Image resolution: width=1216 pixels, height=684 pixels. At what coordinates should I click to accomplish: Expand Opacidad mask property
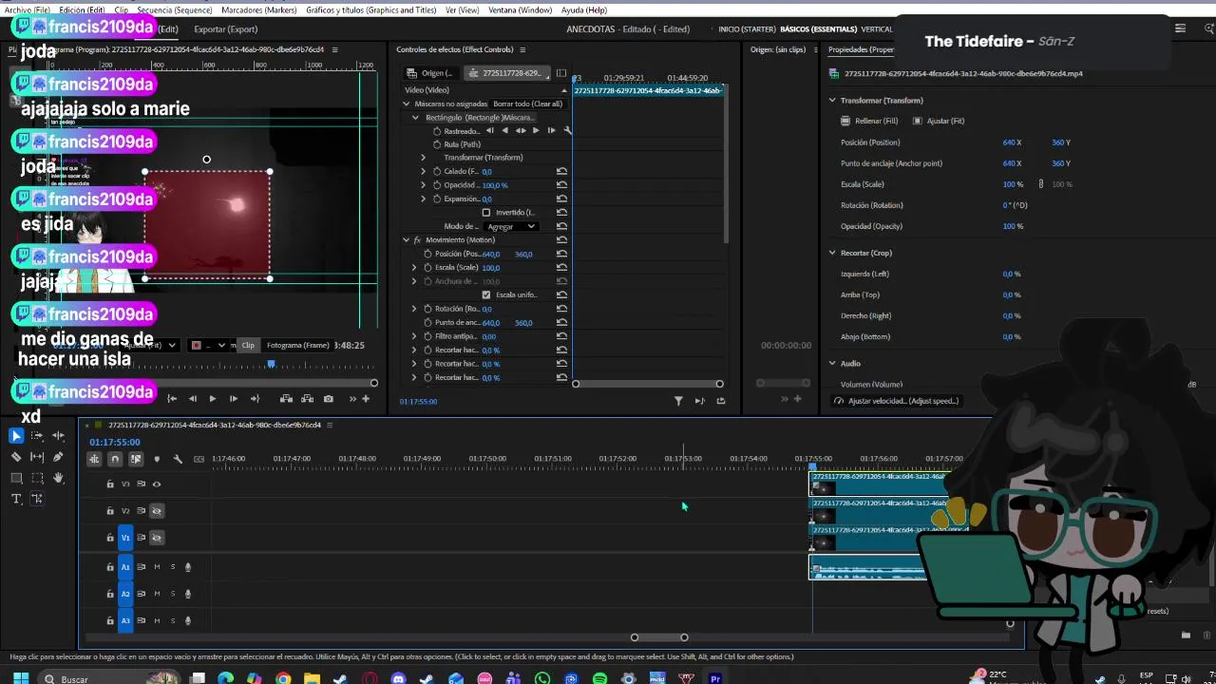click(424, 185)
